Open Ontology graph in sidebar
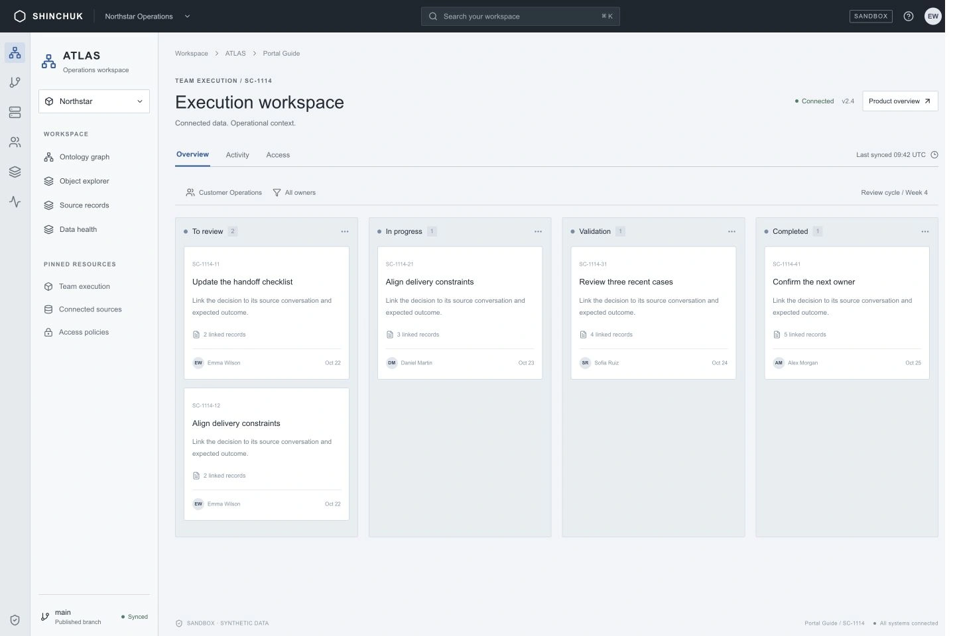The height and width of the screenshot is (636, 955). point(84,157)
